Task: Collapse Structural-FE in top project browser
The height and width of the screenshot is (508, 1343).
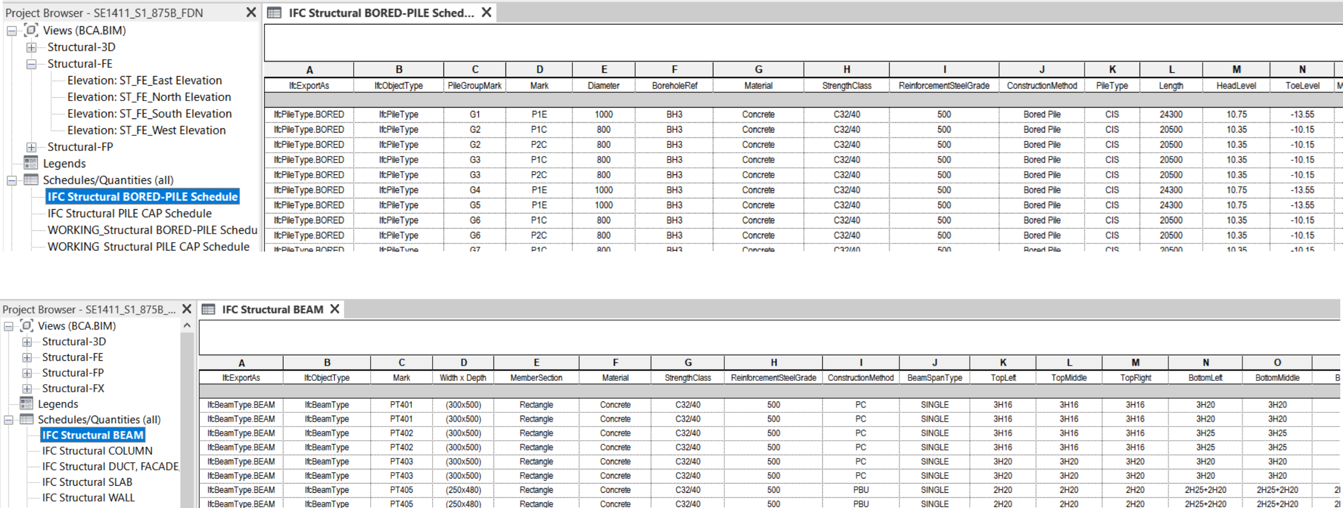Action: pyautogui.click(x=32, y=64)
